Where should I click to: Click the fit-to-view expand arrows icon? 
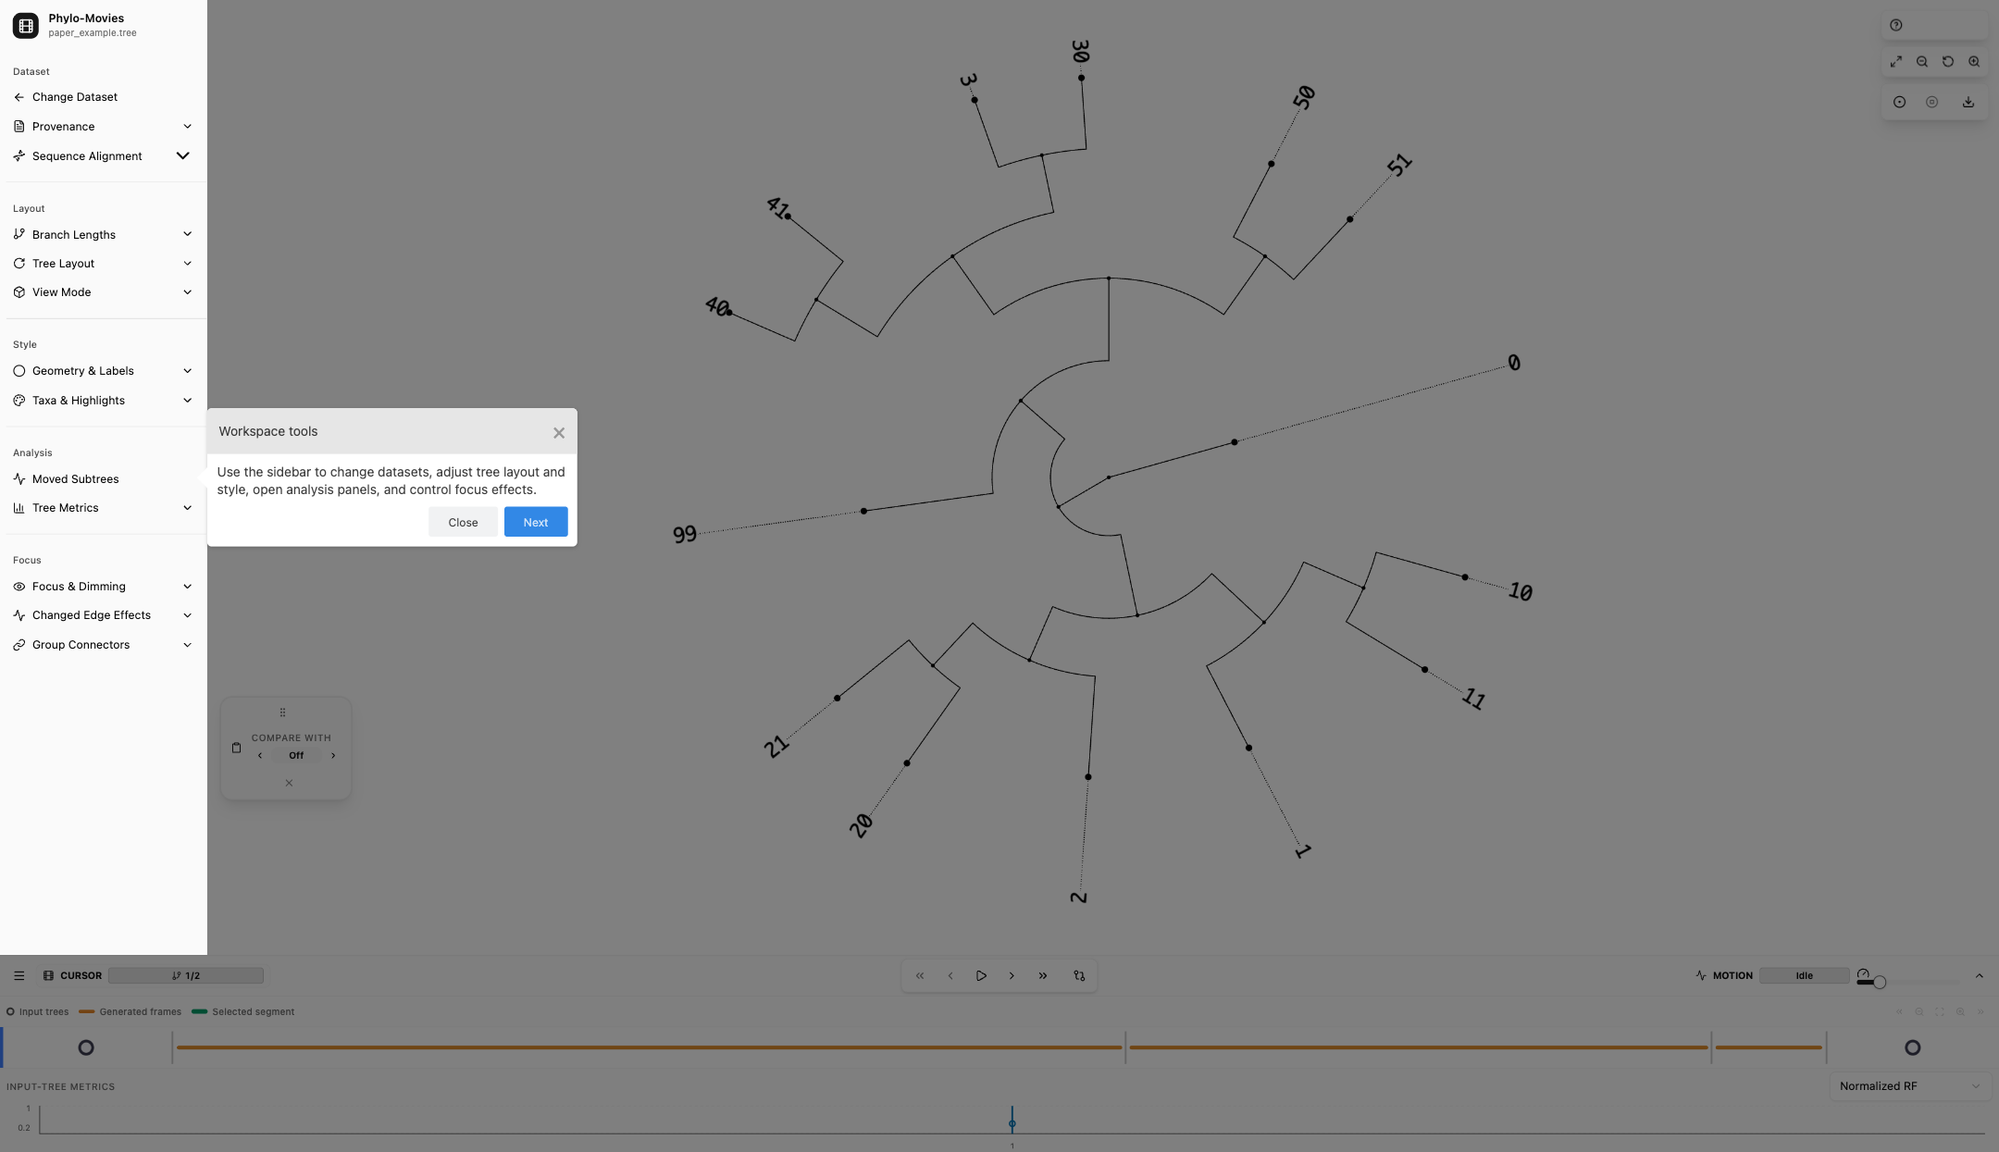[x=1895, y=62]
